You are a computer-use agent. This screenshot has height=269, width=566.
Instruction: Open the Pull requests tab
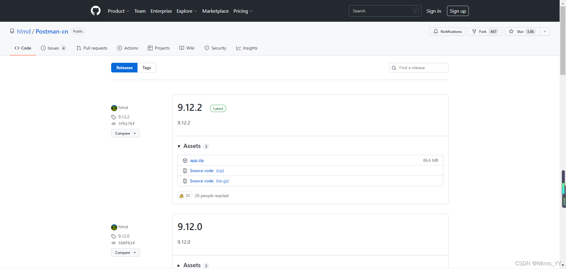pos(92,48)
